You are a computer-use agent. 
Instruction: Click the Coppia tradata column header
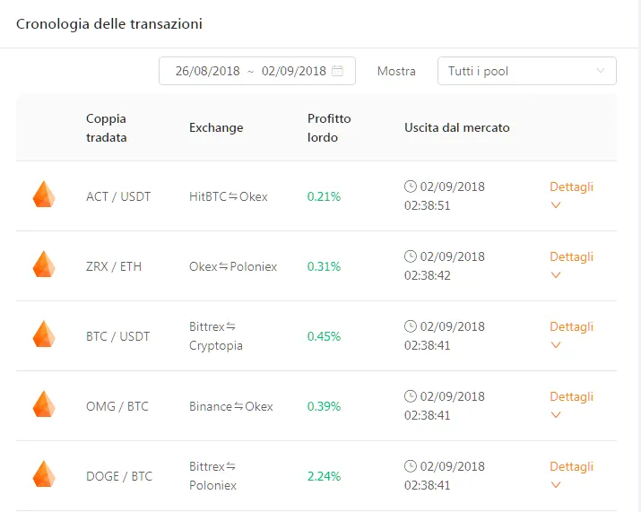[x=107, y=128]
